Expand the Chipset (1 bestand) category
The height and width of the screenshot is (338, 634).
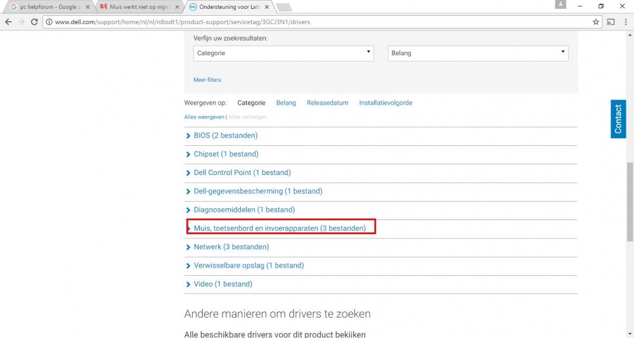(226, 154)
